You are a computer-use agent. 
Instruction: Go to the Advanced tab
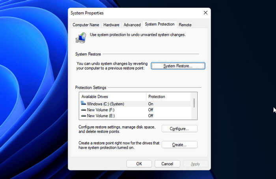click(132, 25)
